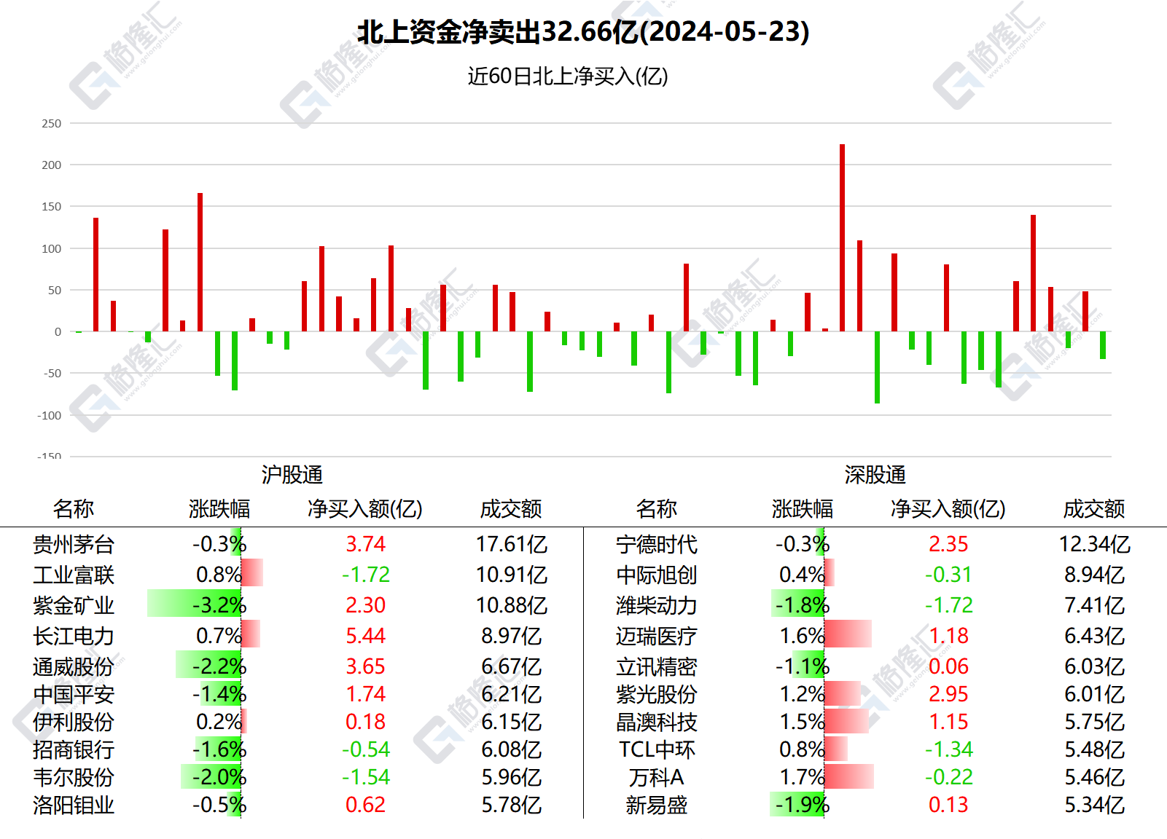Select the 立讯精密 stock name
1167x839 pixels.
[x=657, y=666]
